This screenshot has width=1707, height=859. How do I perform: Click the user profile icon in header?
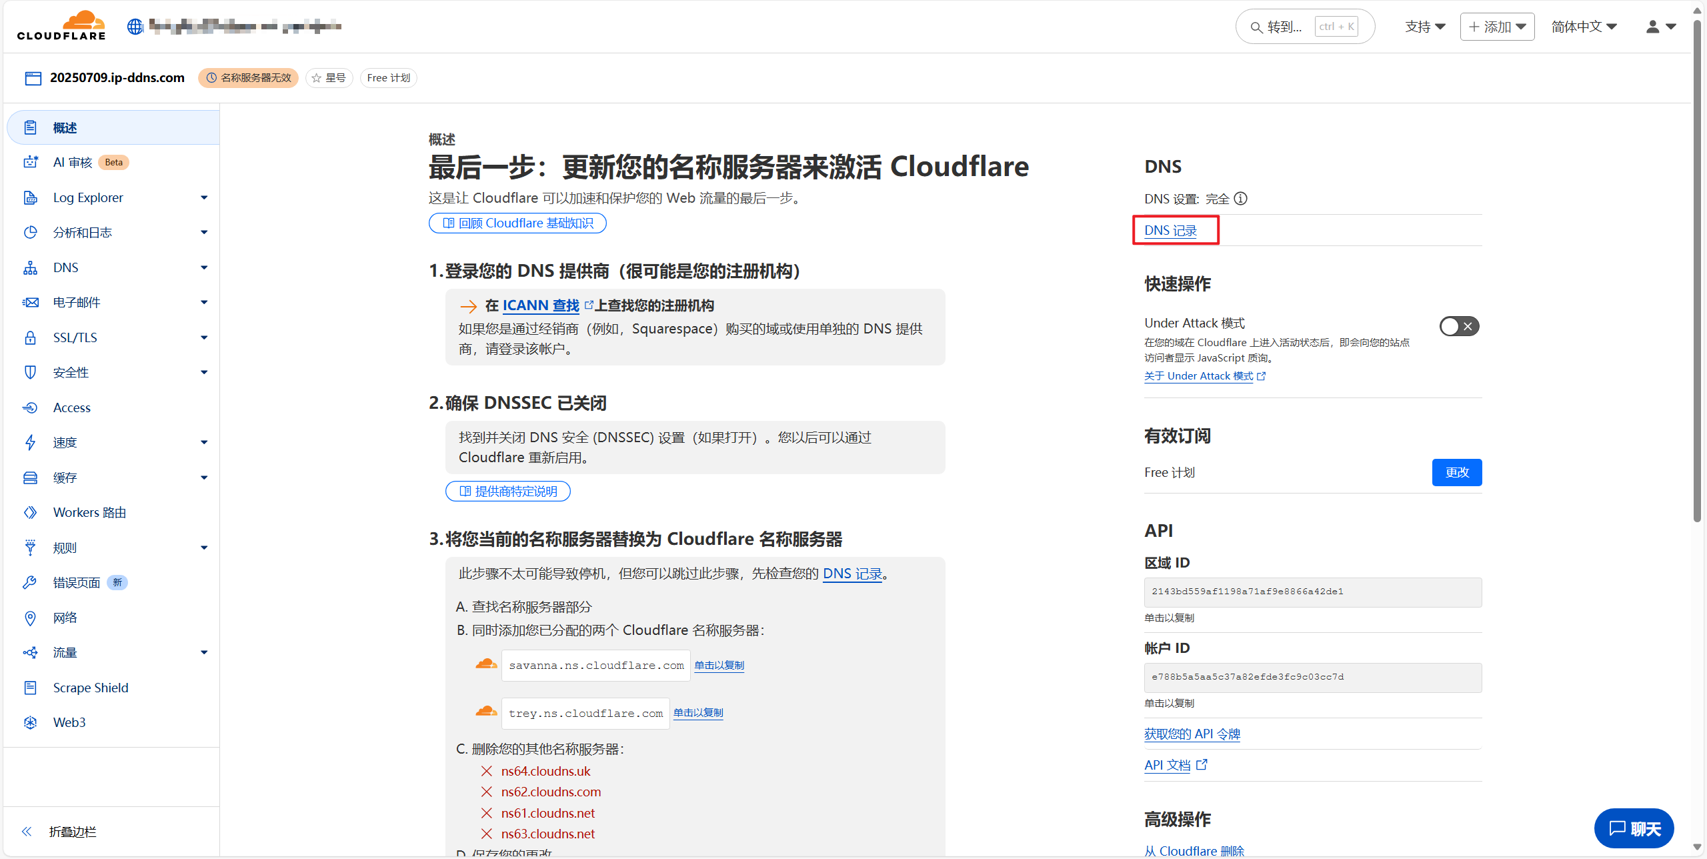coord(1652,27)
